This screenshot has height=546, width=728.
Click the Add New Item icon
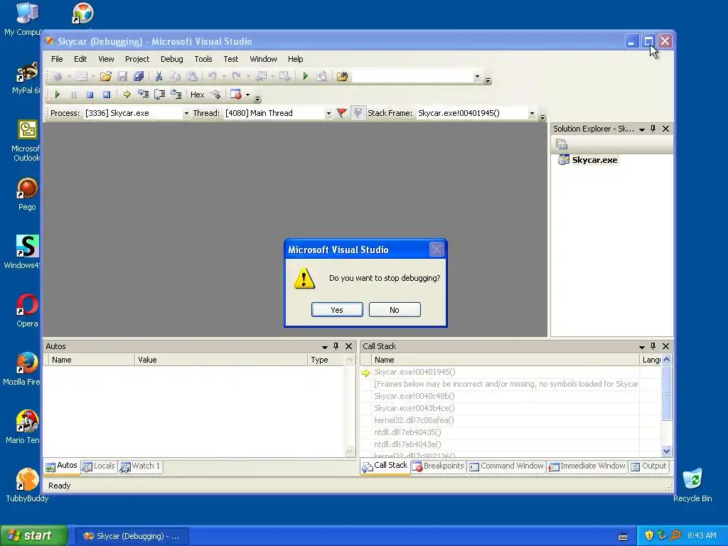pos(82,77)
